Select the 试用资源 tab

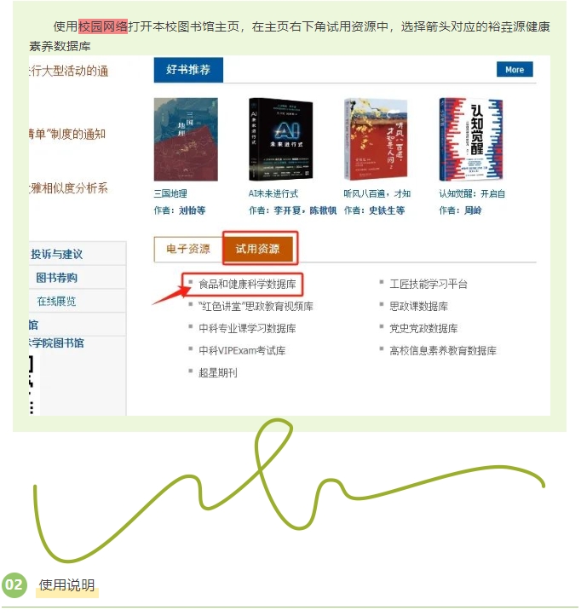tap(257, 249)
